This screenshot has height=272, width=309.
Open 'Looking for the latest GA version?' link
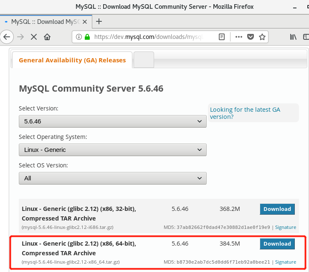[x=245, y=113]
